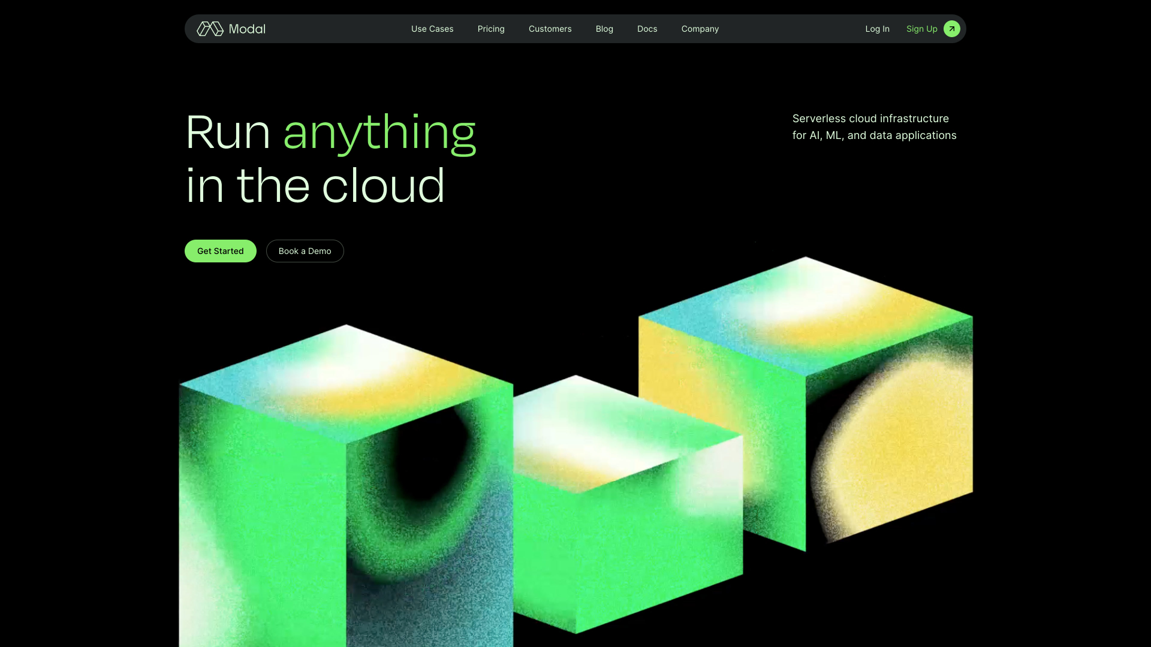1151x647 pixels.
Task: Go to the Customers page
Action: pyautogui.click(x=550, y=28)
